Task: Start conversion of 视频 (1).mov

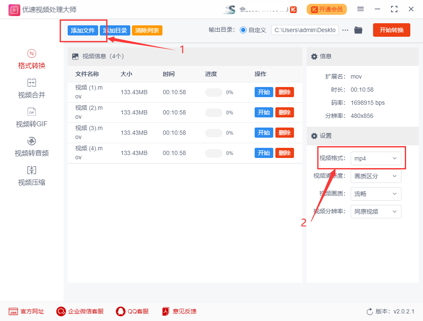Action: (x=264, y=92)
